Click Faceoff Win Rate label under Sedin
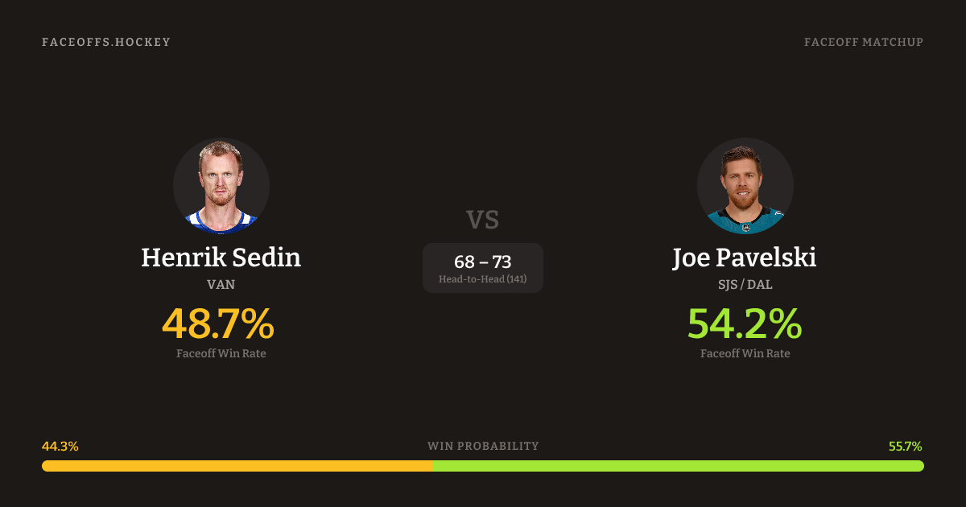Viewport: 966px width, 507px height. (221, 353)
